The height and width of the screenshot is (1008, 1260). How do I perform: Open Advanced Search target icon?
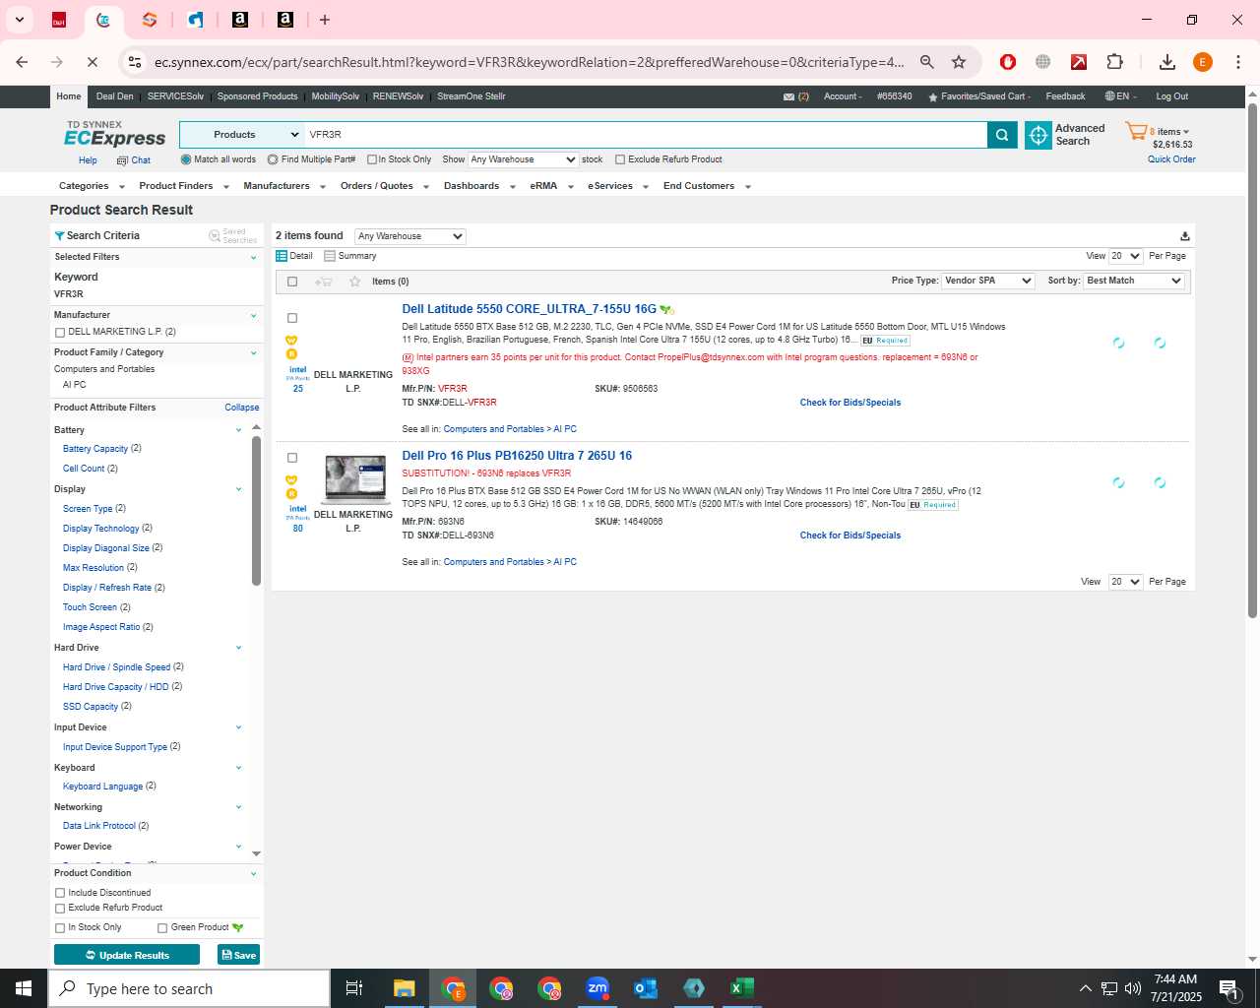click(1039, 135)
